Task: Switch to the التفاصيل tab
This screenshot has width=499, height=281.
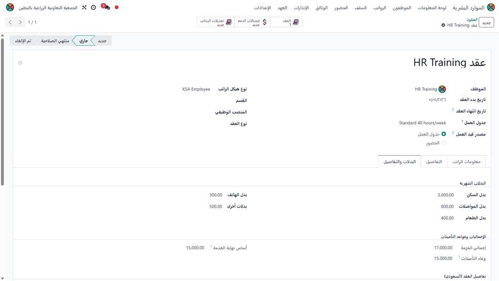Action: [x=434, y=162]
